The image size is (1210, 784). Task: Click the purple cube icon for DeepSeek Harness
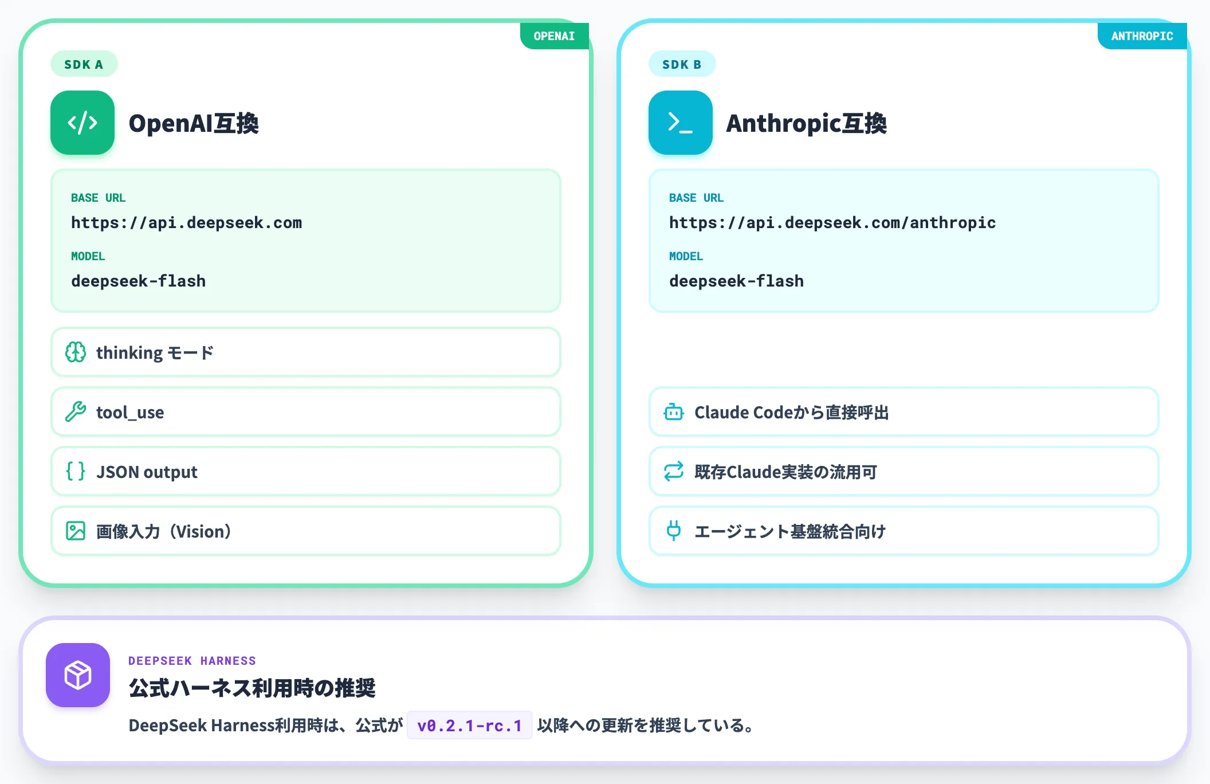(x=78, y=675)
